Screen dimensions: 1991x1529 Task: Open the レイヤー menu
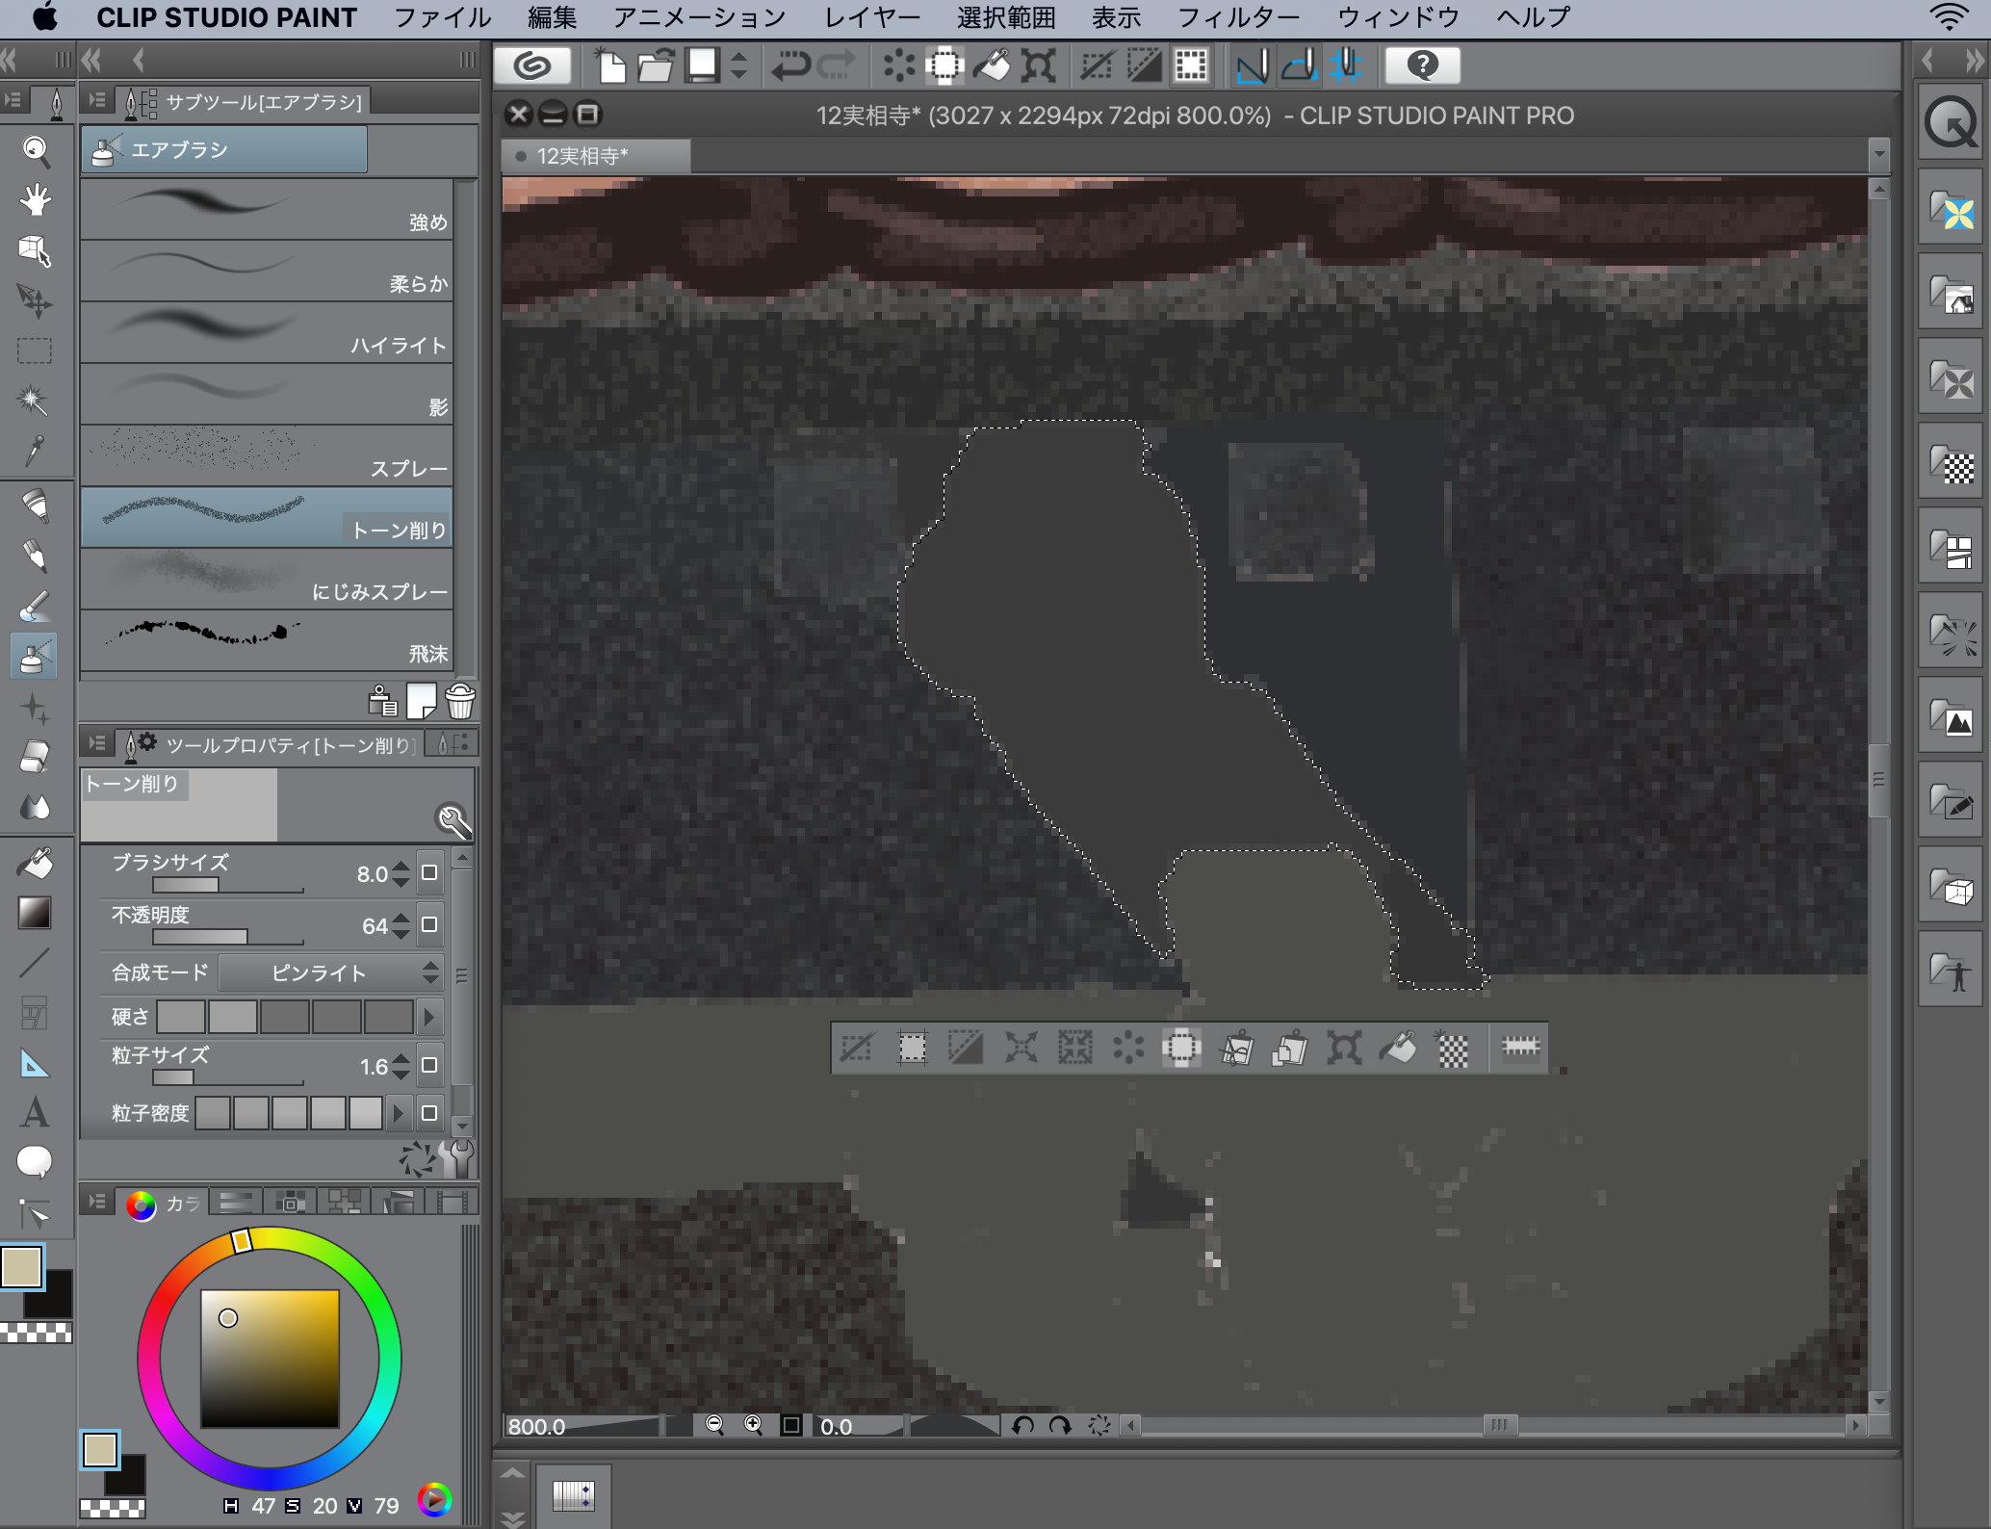point(871,17)
